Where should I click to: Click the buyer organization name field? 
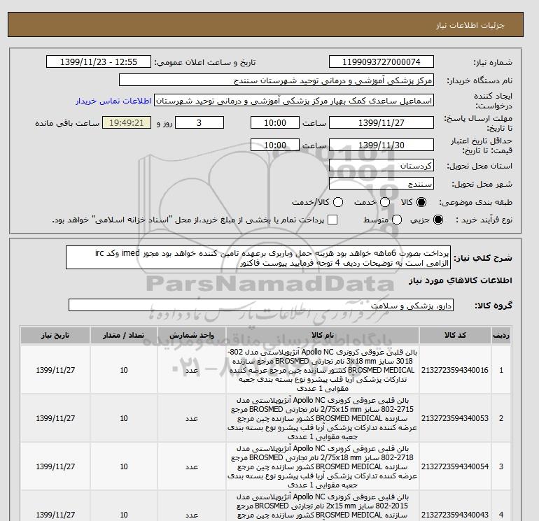tap(276, 80)
